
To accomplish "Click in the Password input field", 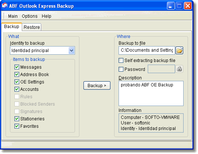I will pos(161,69).
